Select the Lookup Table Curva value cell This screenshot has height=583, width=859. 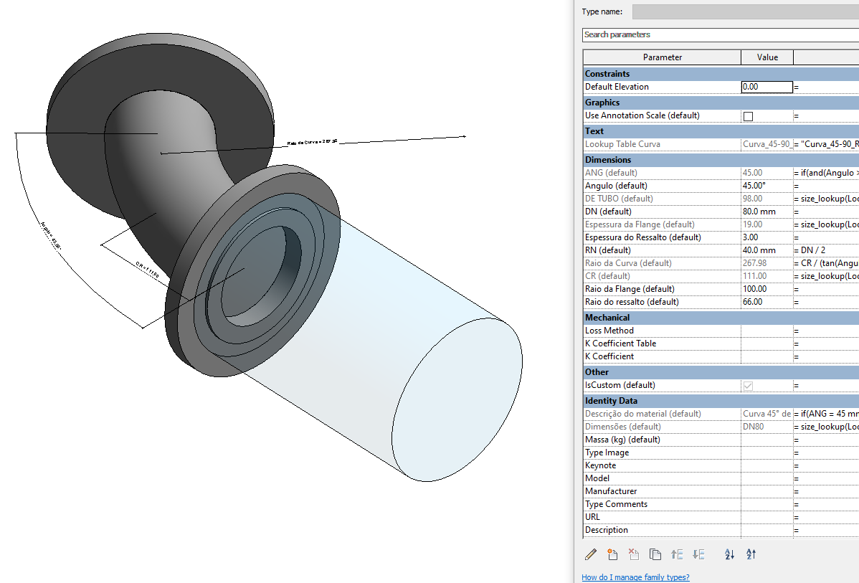pos(767,143)
